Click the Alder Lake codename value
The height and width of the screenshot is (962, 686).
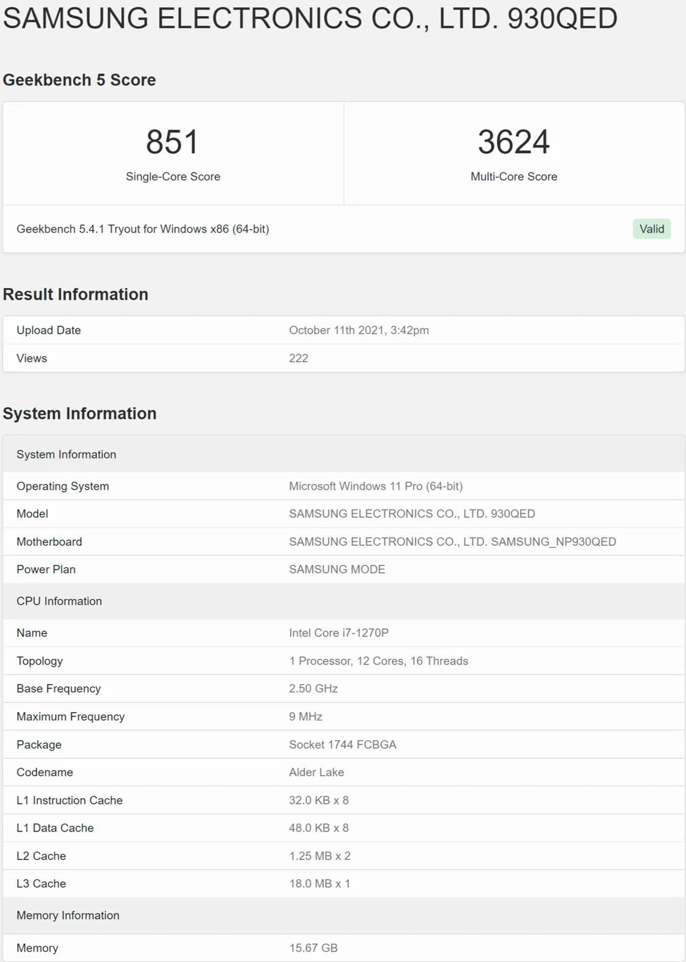pos(316,772)
